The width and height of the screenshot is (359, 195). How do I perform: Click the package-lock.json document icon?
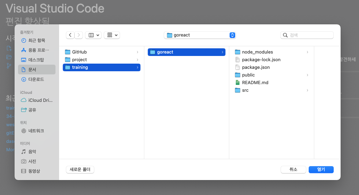tap(237, 60)
